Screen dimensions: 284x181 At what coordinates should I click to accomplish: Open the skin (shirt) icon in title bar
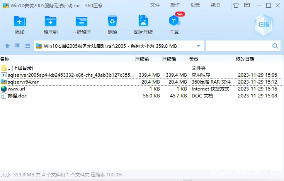[x=236, y=5]
